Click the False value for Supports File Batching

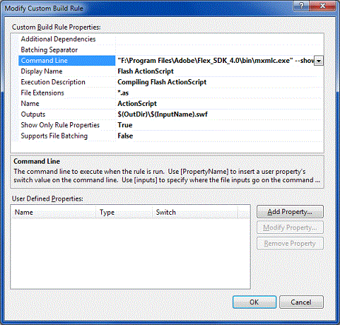[125, 136]
